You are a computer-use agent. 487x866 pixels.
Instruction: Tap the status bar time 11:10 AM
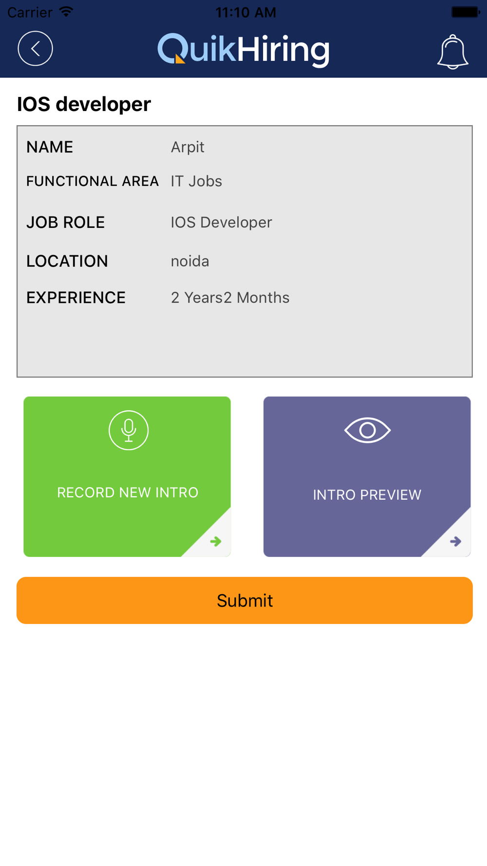(245, 12)
